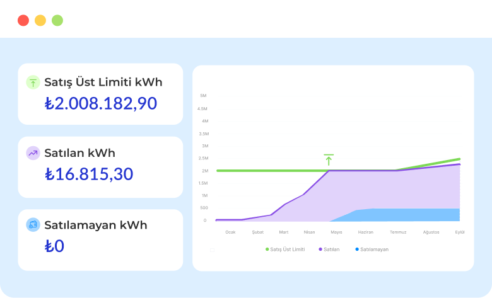Image resolution: width=492 pixels, height=298 pixels.
Task: Click the blue legend dot for Satılamayan
Action: point(357,249)
